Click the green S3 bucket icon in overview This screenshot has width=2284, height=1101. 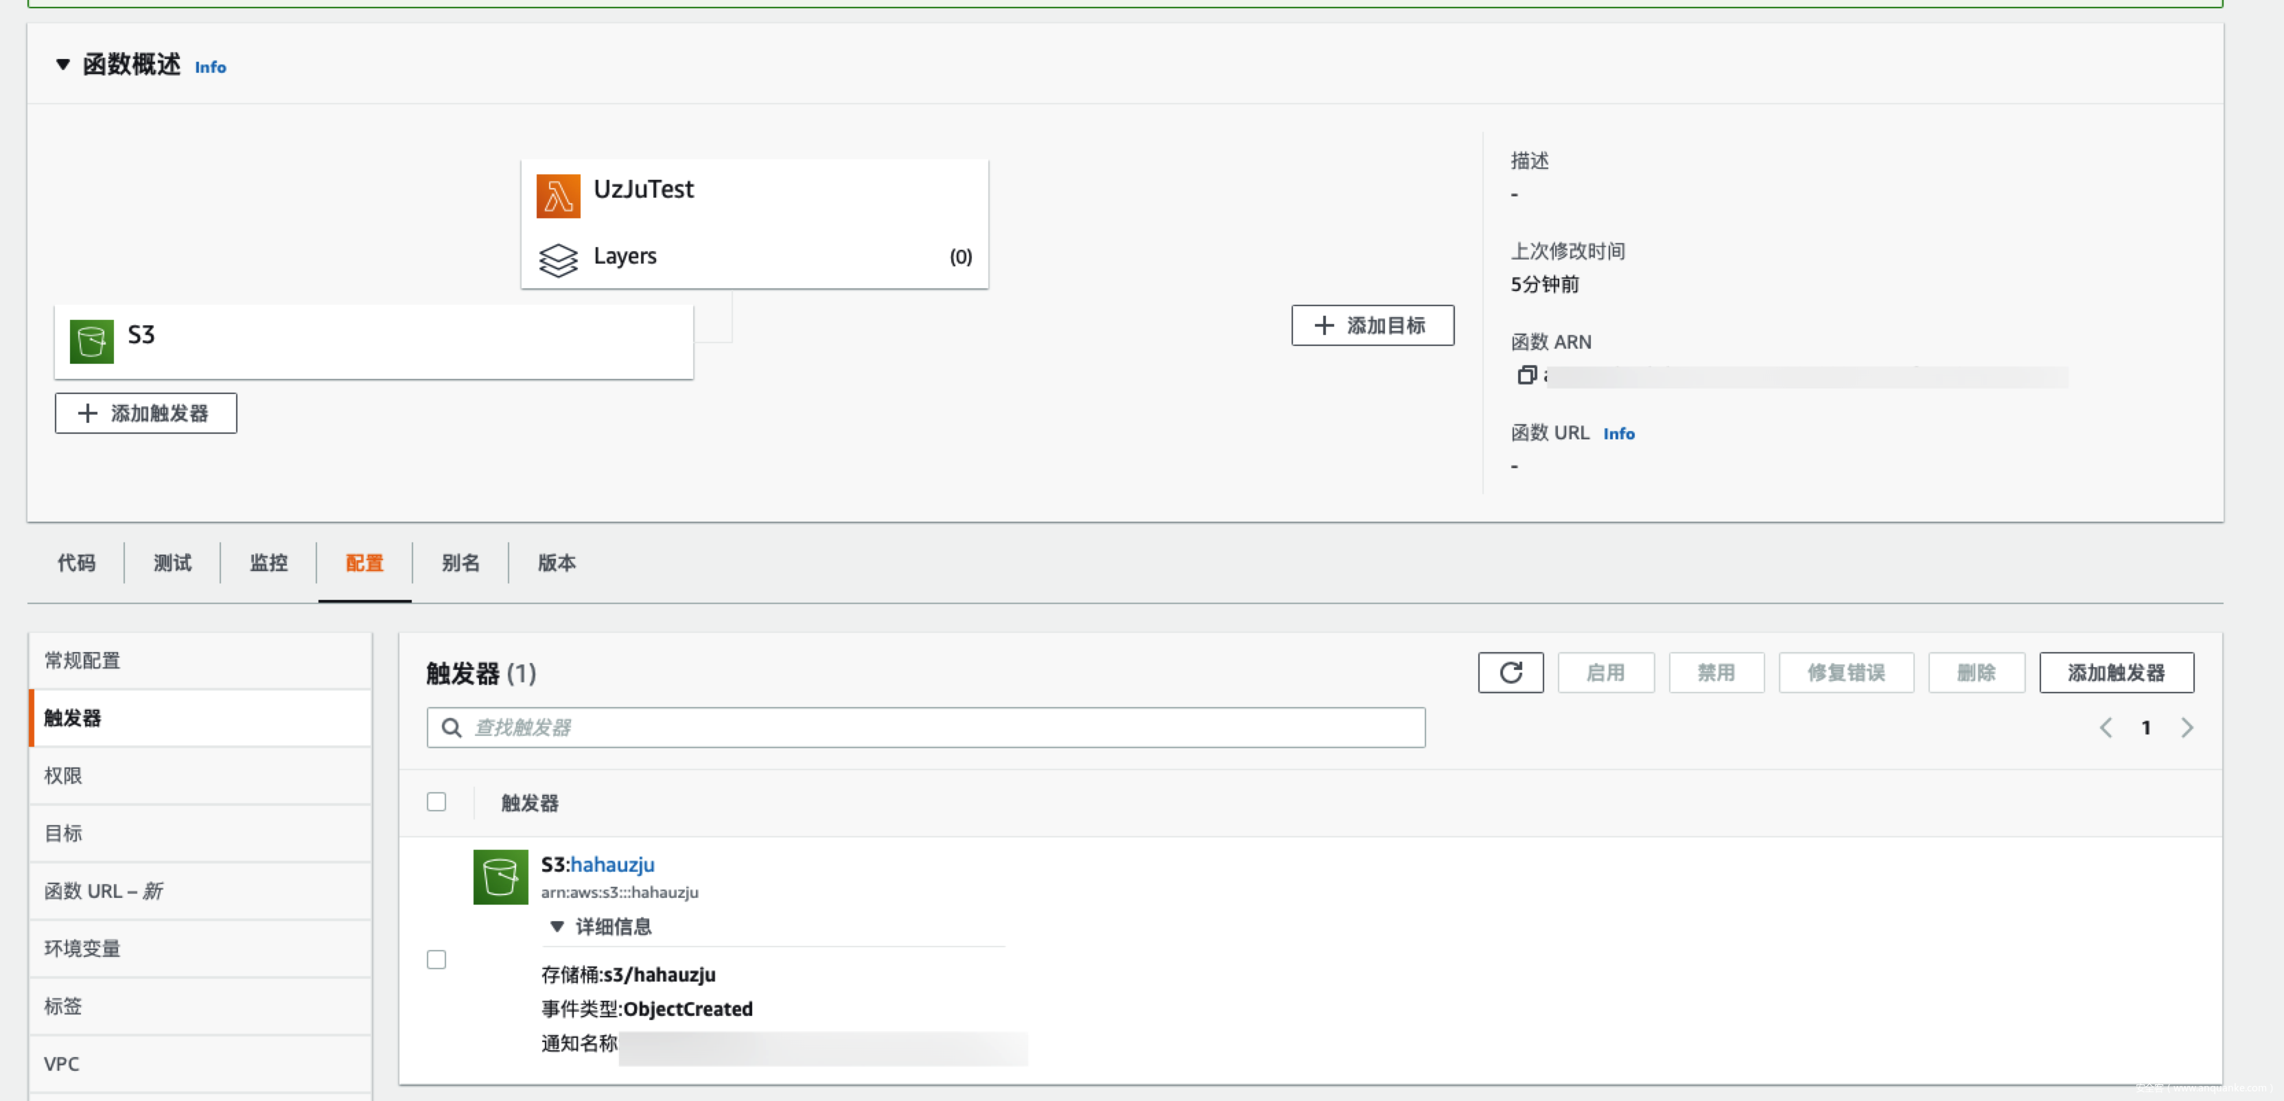91,341
